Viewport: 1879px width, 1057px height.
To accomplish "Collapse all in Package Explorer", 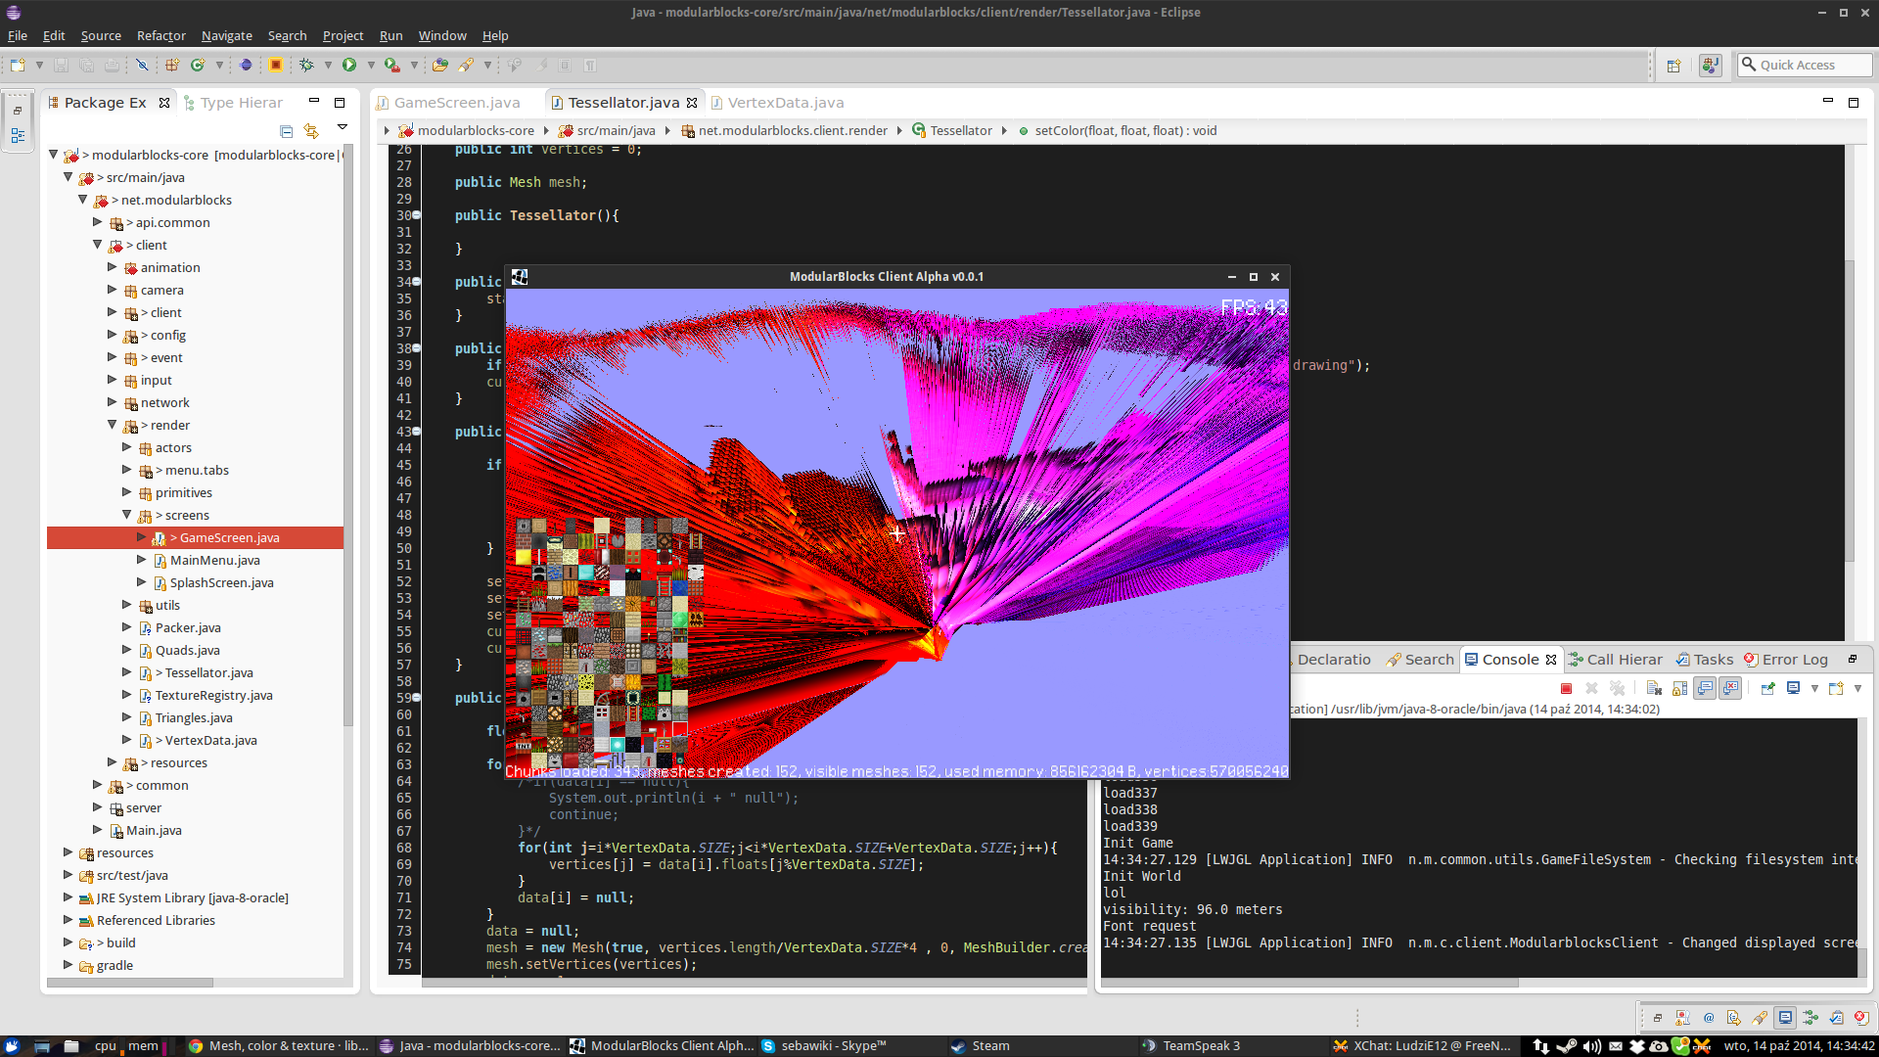I will 286,131.
